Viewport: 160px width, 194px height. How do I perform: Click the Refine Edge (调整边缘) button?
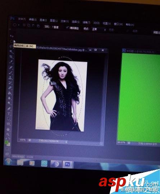tap(157, 32)
